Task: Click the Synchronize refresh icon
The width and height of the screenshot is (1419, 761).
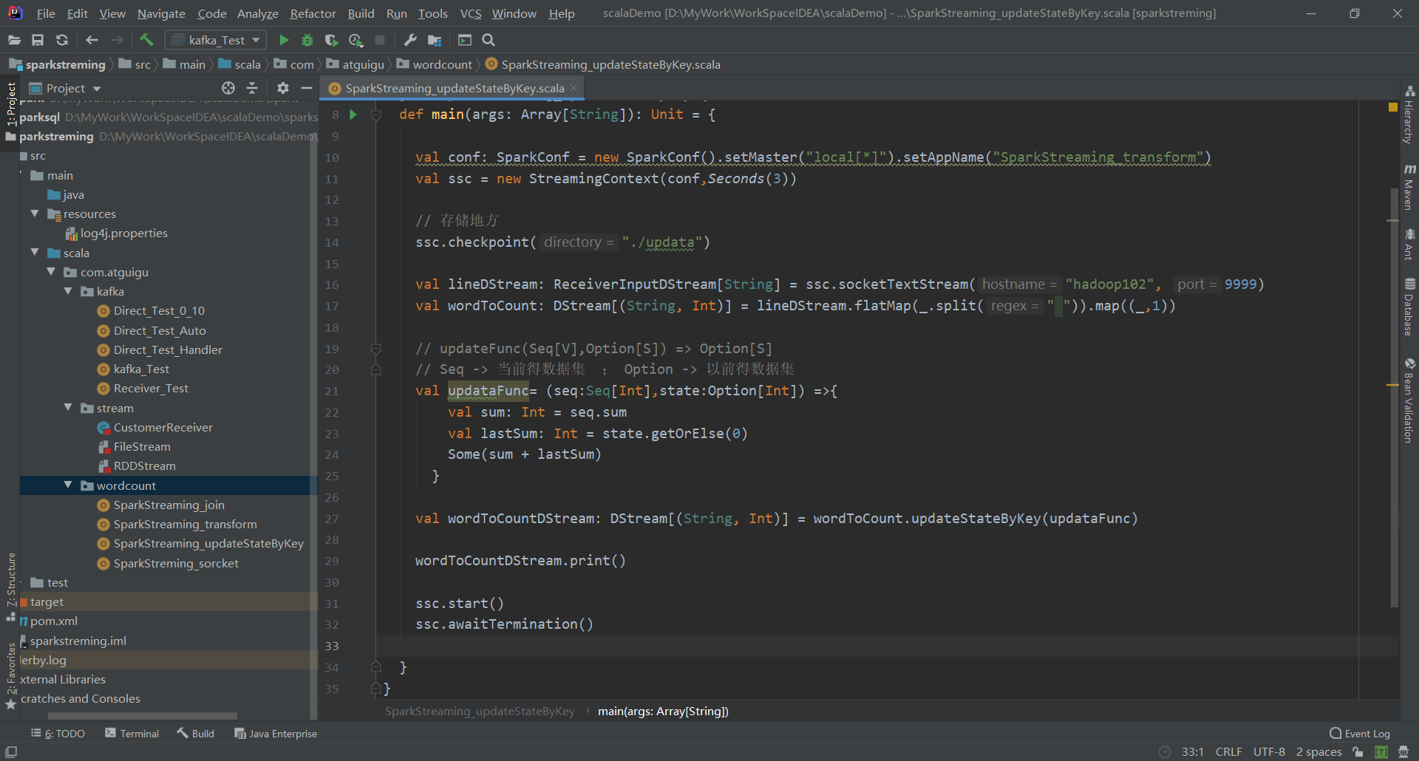Action: click(x=62, y=40)
